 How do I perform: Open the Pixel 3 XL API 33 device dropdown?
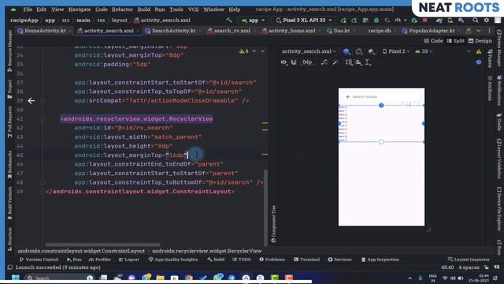304,21
